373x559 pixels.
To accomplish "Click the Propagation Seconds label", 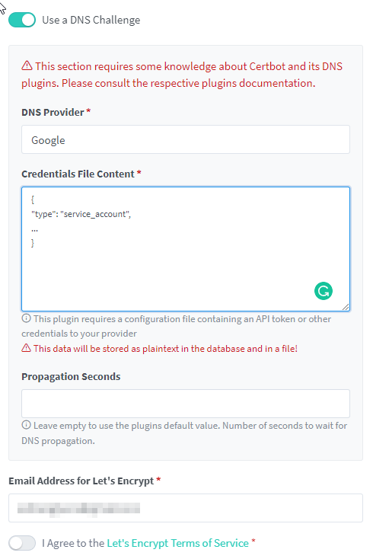I will point(71,377).
